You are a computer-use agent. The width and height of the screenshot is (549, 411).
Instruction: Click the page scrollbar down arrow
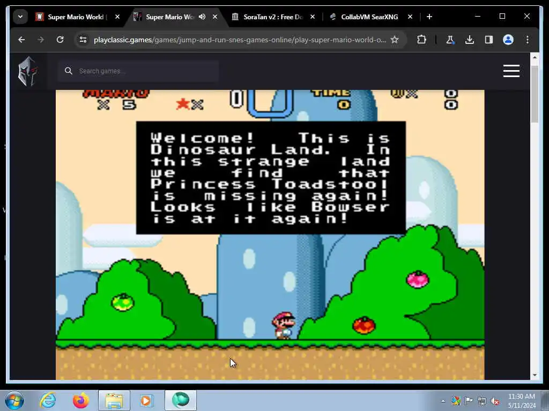pyautogui.click(x=535, y=375)
